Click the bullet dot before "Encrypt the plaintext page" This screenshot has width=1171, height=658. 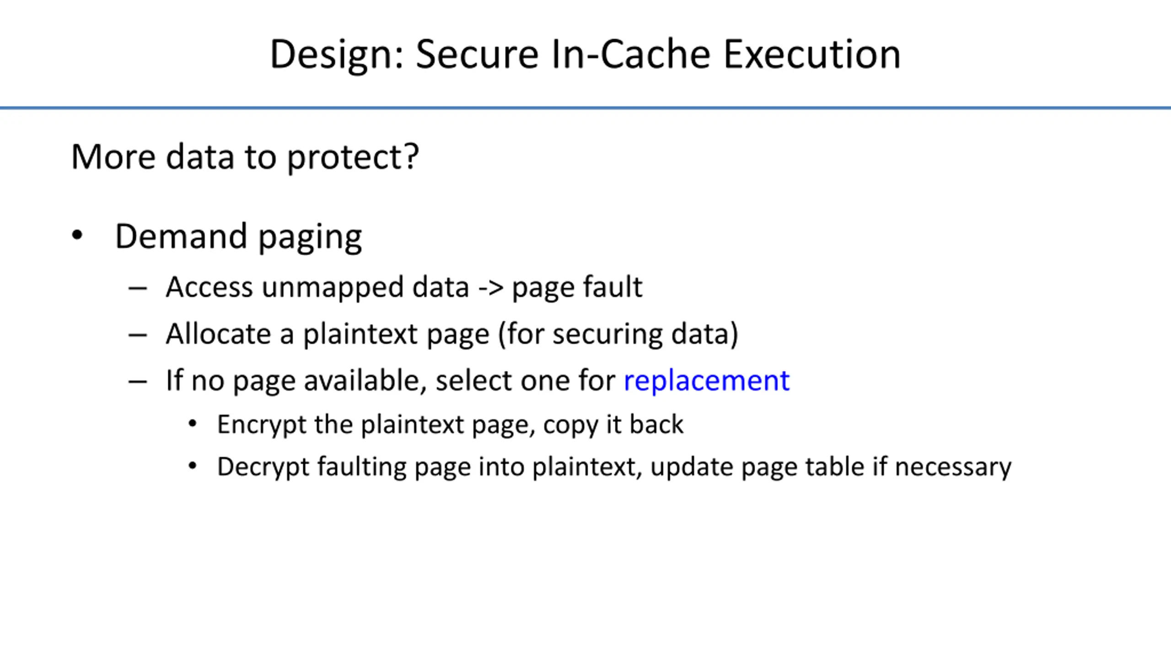point(193,424)
